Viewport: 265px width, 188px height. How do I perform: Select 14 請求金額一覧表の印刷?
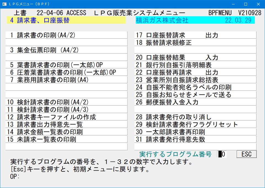click(66, 132)
